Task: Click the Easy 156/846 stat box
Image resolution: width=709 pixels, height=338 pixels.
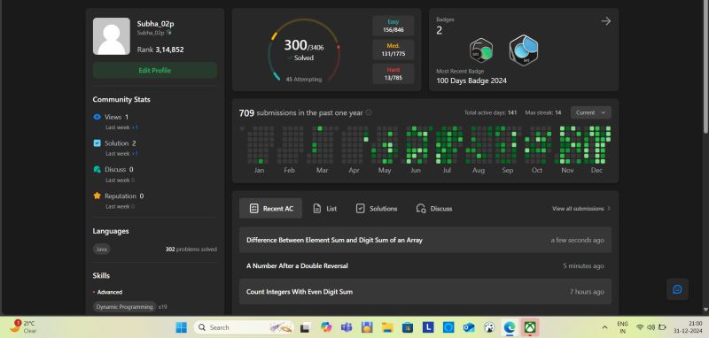Action: pos(393,26)
